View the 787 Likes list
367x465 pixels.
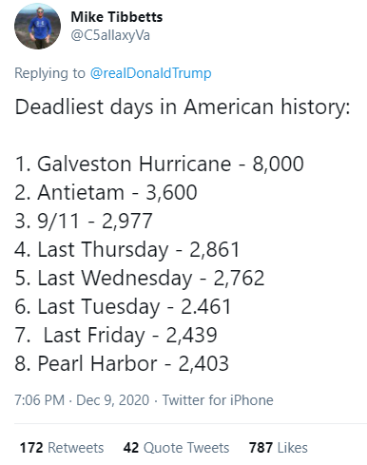point(279,448)
